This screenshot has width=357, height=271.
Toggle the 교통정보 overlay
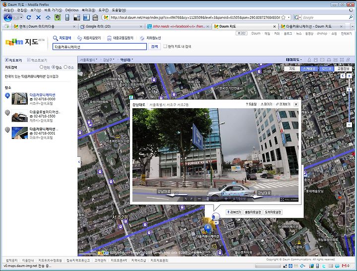pyautogui.click(x=343, y=68)
